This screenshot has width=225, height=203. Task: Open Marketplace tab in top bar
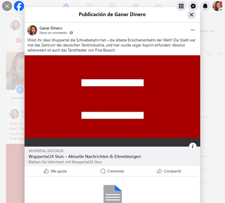click(112, 6)
